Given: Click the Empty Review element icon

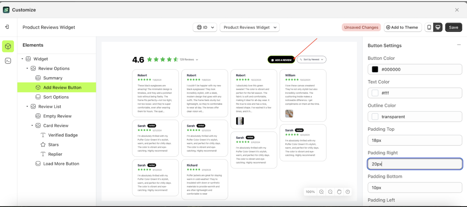Looking at the screenshot, I should (x=38, y=116).
